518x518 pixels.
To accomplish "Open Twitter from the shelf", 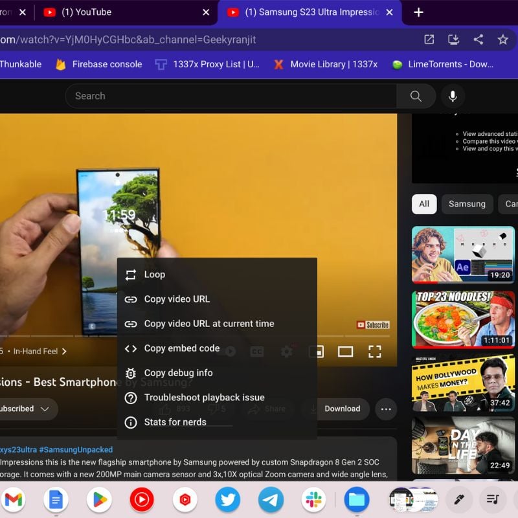I will 228,499.
